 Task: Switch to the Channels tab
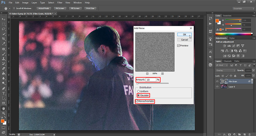(x=227, y=61)
